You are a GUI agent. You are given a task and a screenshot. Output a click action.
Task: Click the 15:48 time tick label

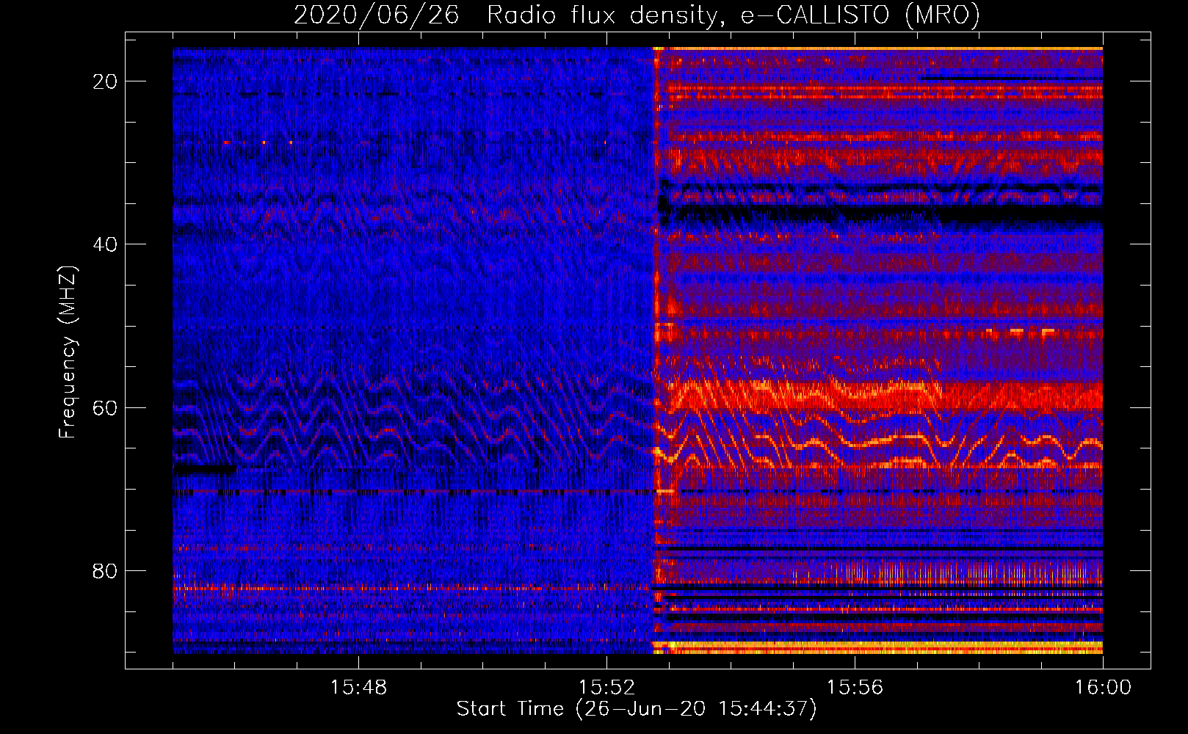[358, 688]
